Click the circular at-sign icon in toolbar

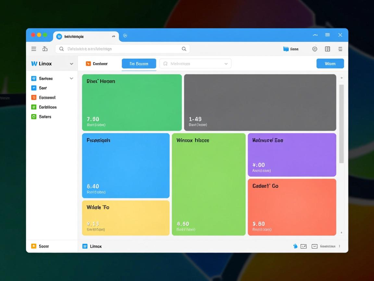(315, 49)
